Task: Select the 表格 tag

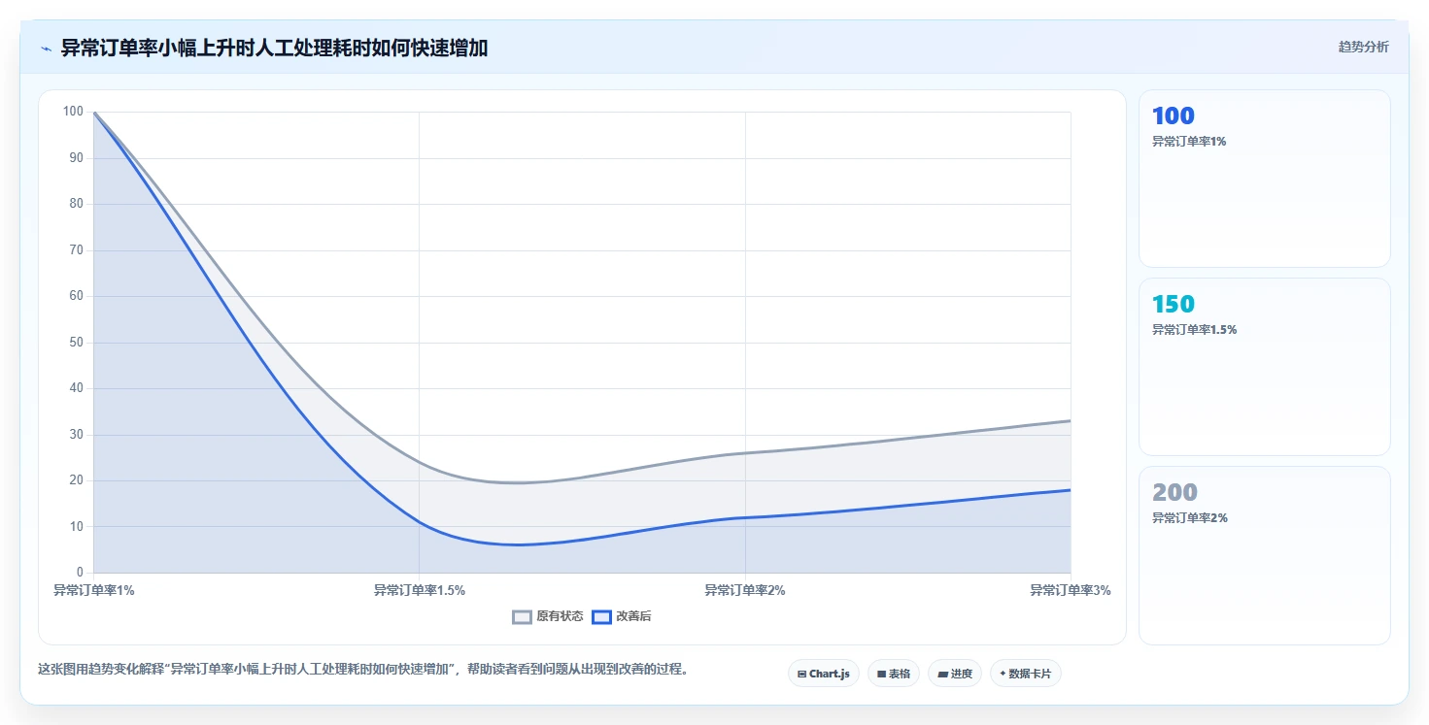Action: pyautogui.click(x=894, y=674)
